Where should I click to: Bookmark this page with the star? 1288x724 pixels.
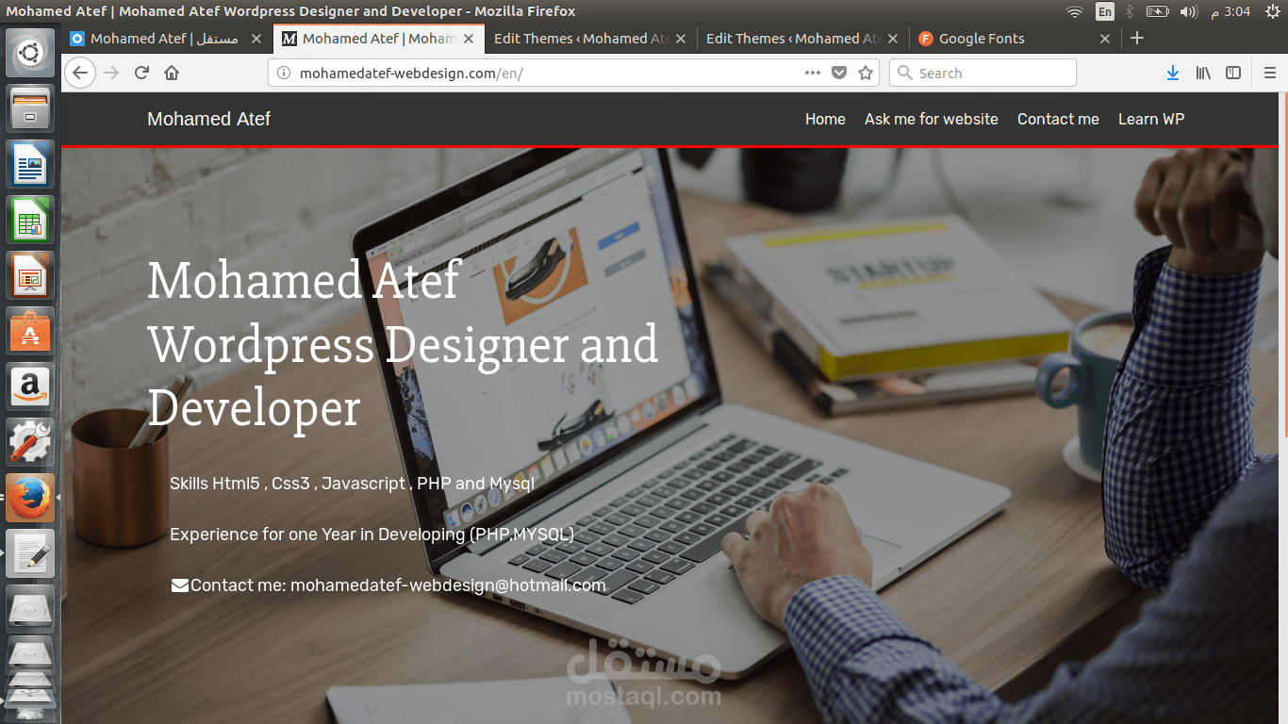[866, 73]
